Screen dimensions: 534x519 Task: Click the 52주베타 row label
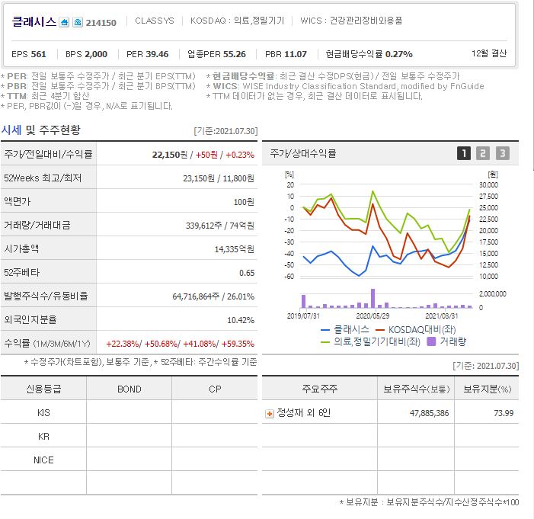pos(22,273)
